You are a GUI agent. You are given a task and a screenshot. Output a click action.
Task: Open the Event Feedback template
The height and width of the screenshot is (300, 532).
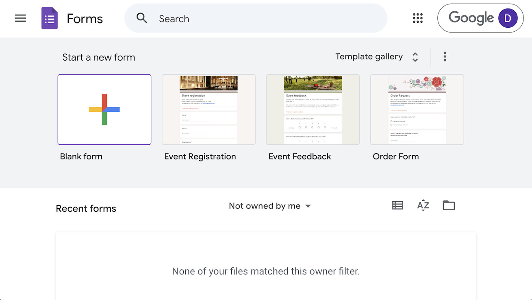(313, 109)
